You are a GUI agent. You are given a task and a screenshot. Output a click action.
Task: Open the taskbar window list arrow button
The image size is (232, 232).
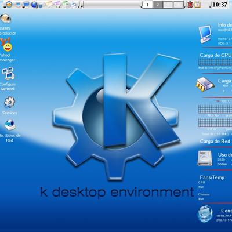point(82,5)
